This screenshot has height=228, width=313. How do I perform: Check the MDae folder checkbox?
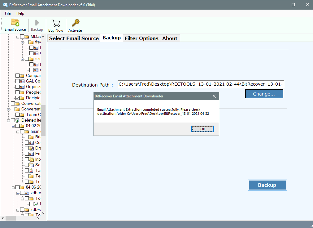coord(22,36)
